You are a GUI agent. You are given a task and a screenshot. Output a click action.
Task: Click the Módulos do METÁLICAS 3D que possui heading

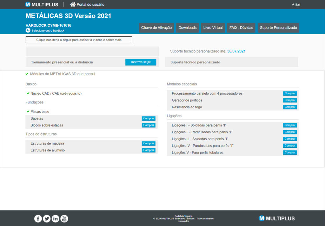pos(63,74)
